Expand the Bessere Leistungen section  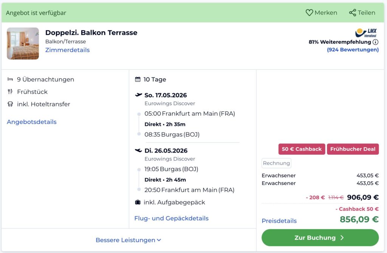pos(128,240)
